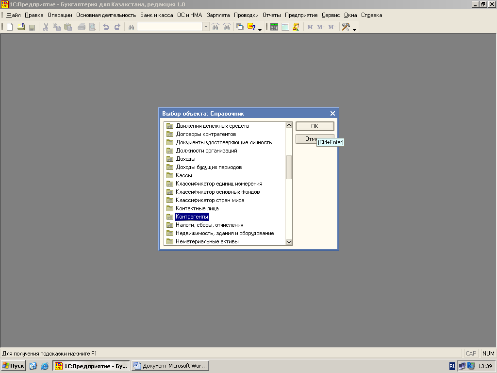Open the Операции menu
Image resolution: width=497 pixels, height=373 pixels.
[x=60, y=15]
